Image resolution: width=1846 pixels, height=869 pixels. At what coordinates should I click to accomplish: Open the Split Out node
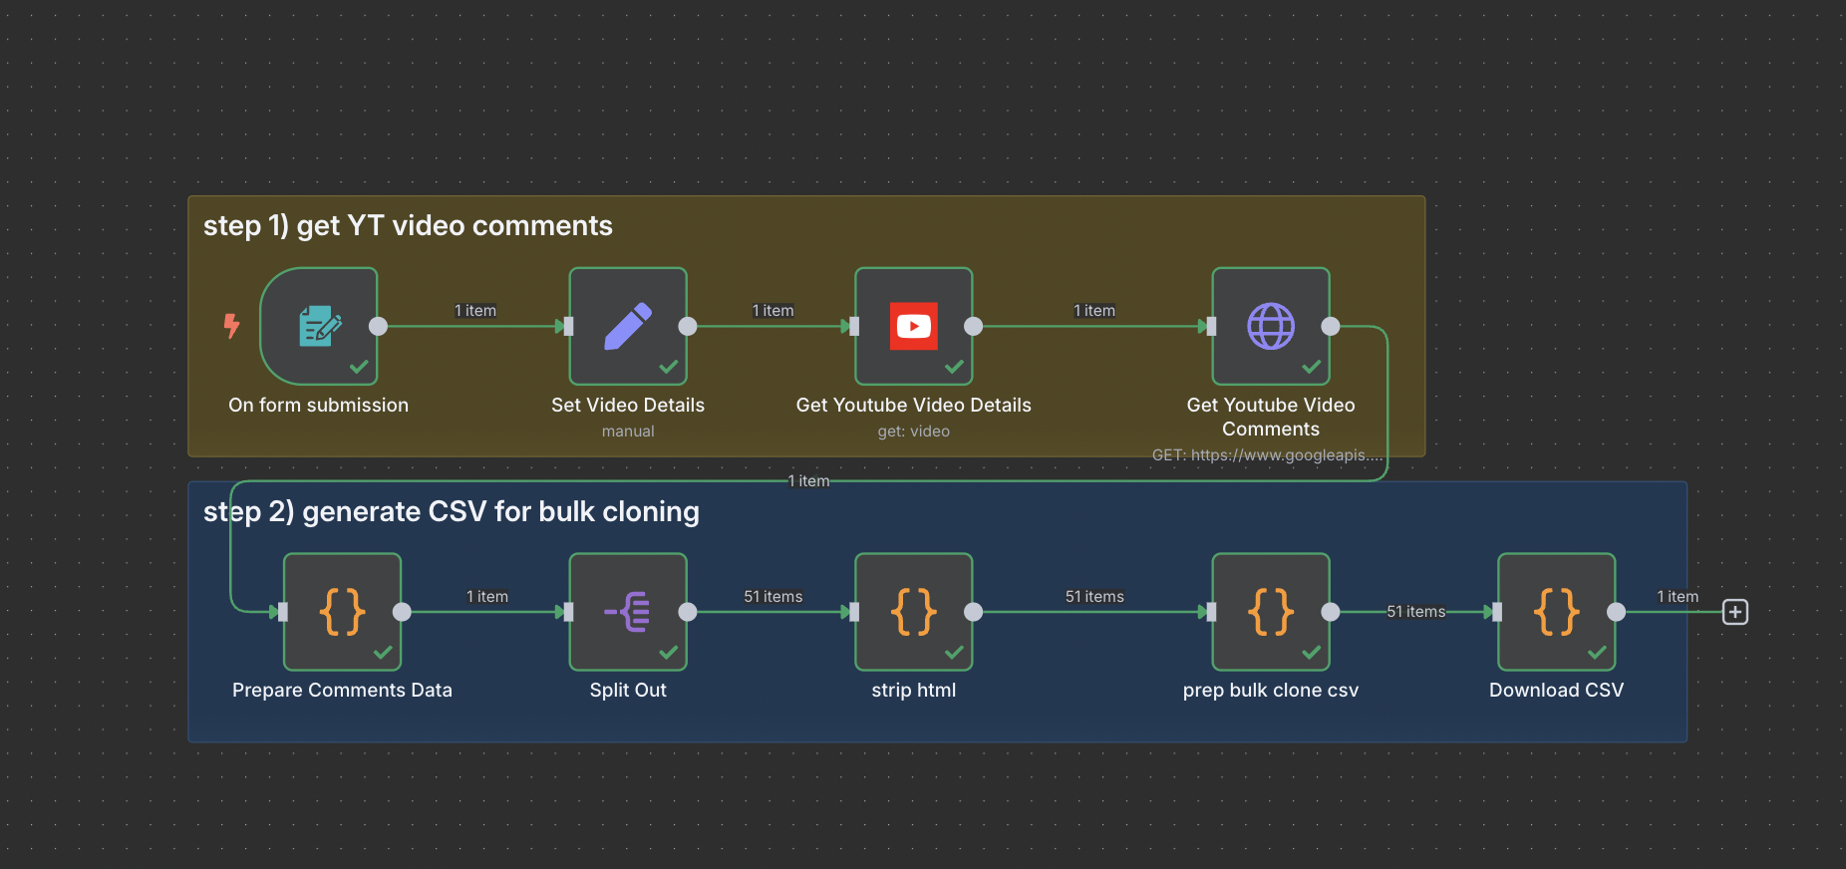[628, 612]
